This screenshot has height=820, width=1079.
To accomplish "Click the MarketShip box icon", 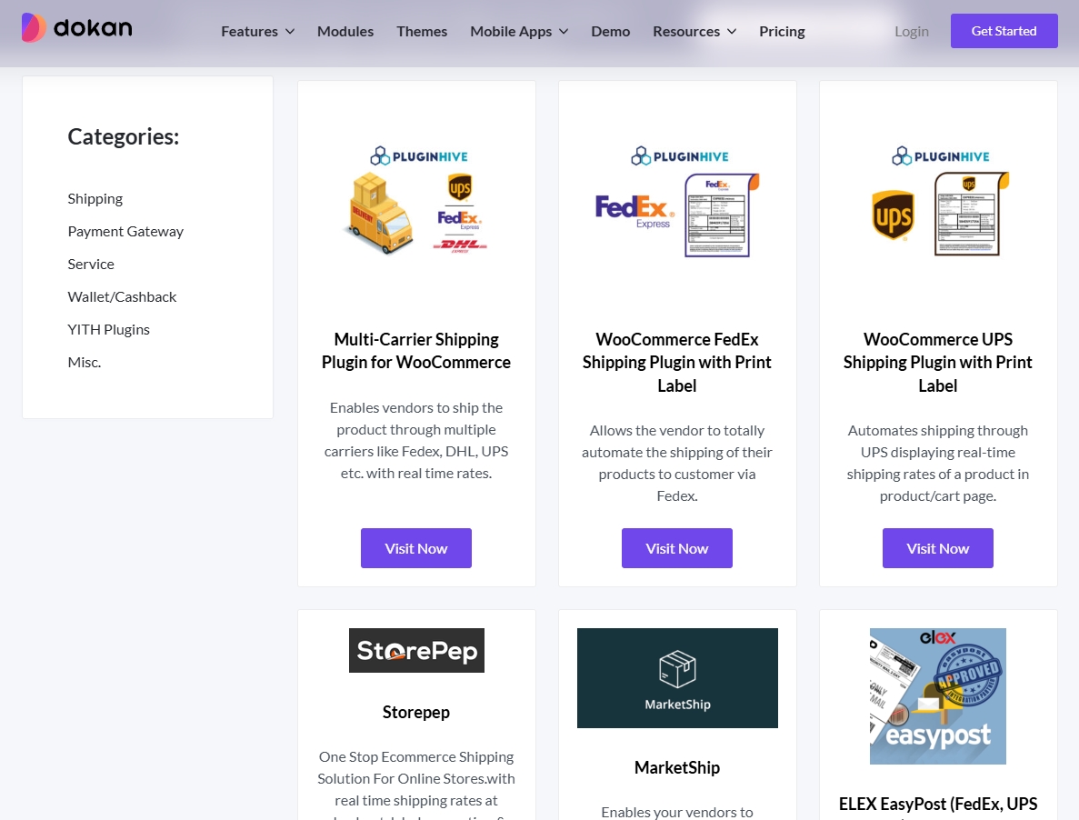I will [677, 669].
